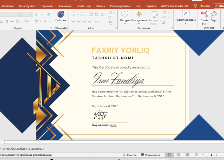The image size is (224, 160).
Task: Open the Вид tab
Action: tap(138, 6)
